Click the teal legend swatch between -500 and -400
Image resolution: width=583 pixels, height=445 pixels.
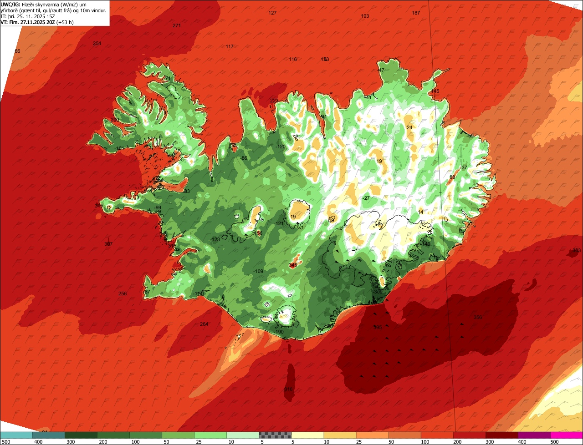(x=16, y=435)
